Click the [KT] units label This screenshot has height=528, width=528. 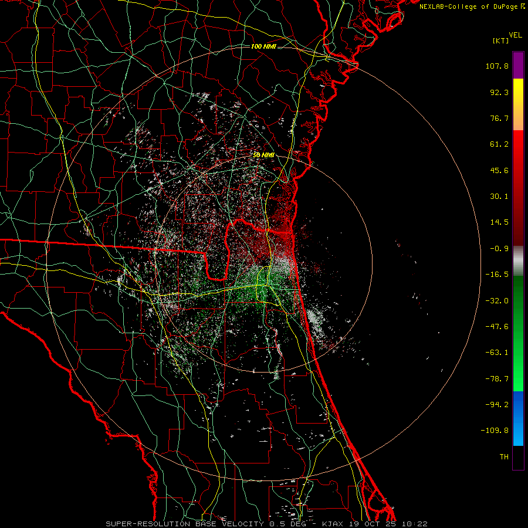click(x=501, y=40)
